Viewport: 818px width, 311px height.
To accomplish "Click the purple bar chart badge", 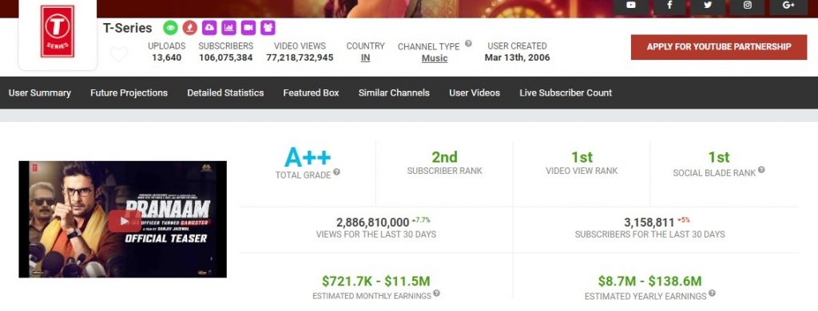I will [228, 28].
